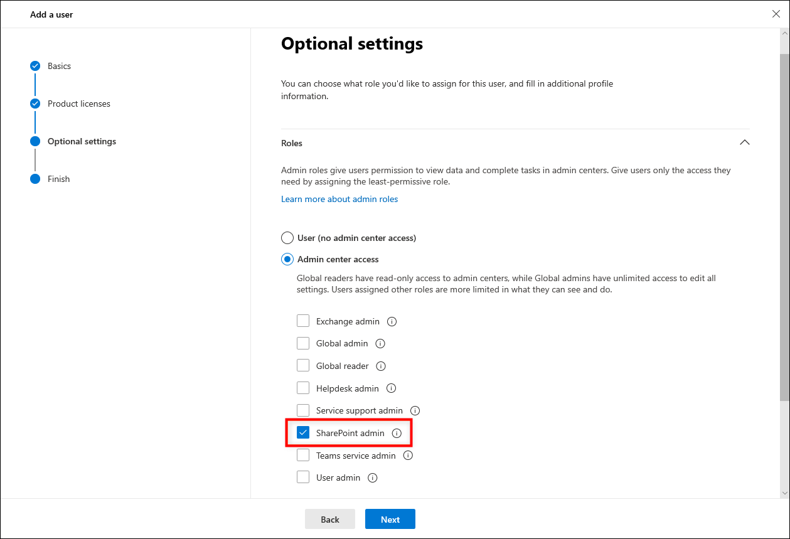Close the Add a user dialog

(776, 14)
